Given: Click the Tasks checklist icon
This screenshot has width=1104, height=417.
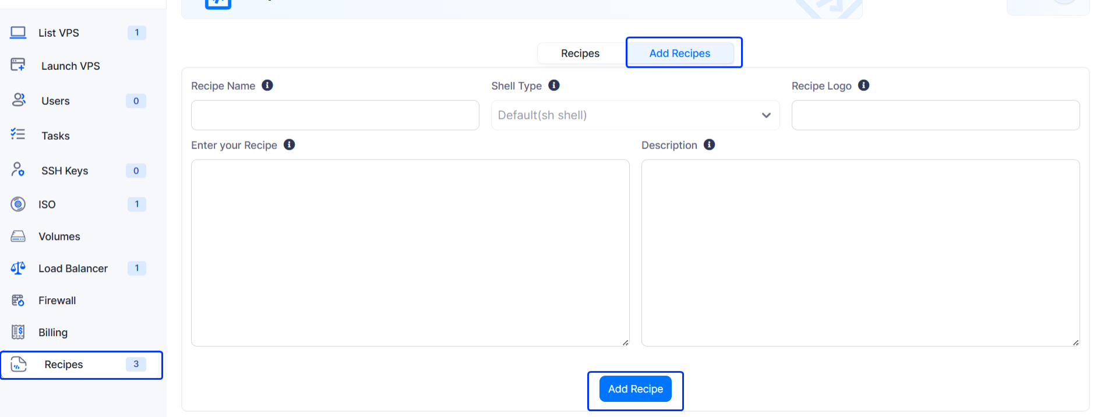Looking at the screenshot, I should 18,135.
